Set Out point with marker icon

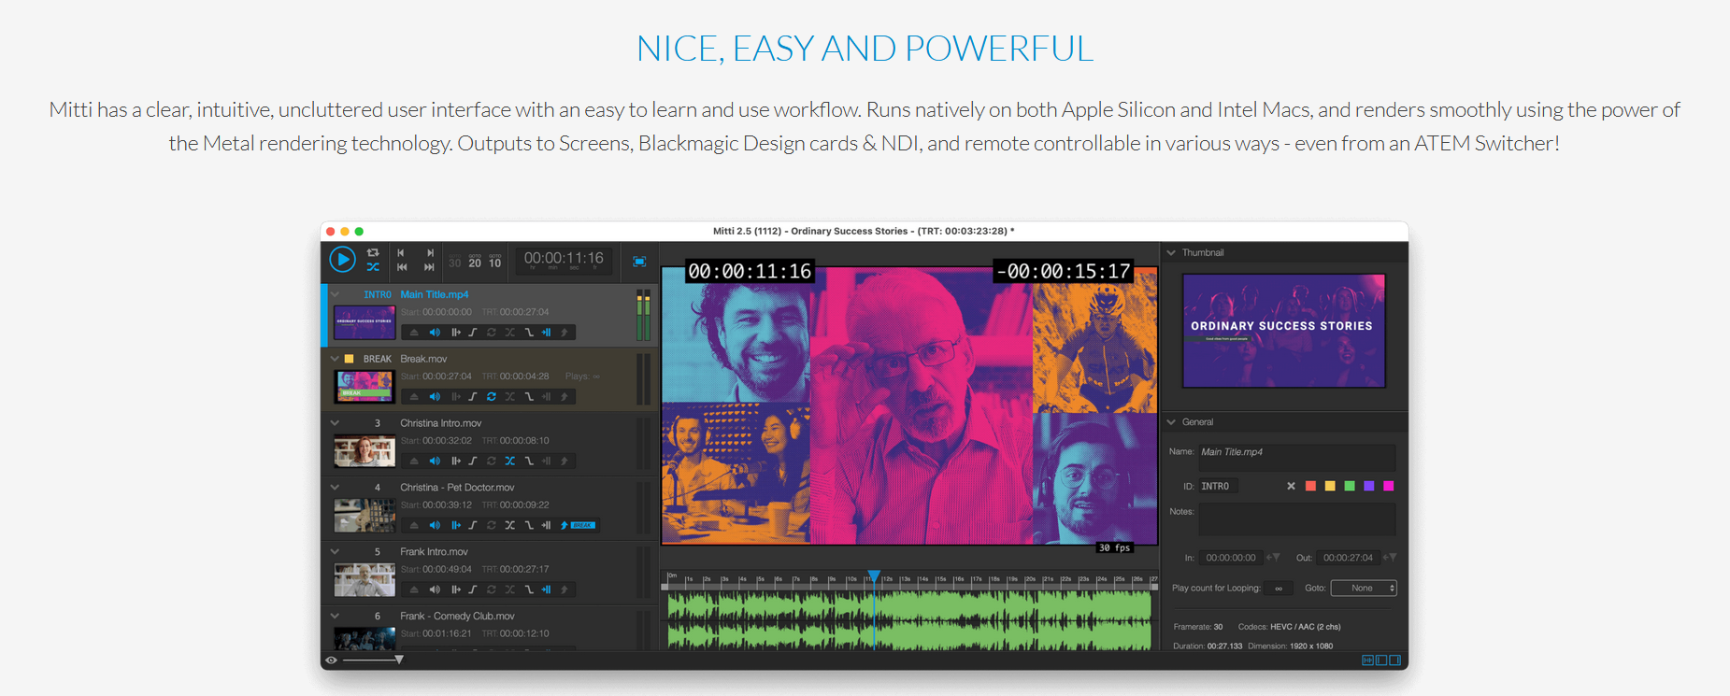pos(1390,558)
